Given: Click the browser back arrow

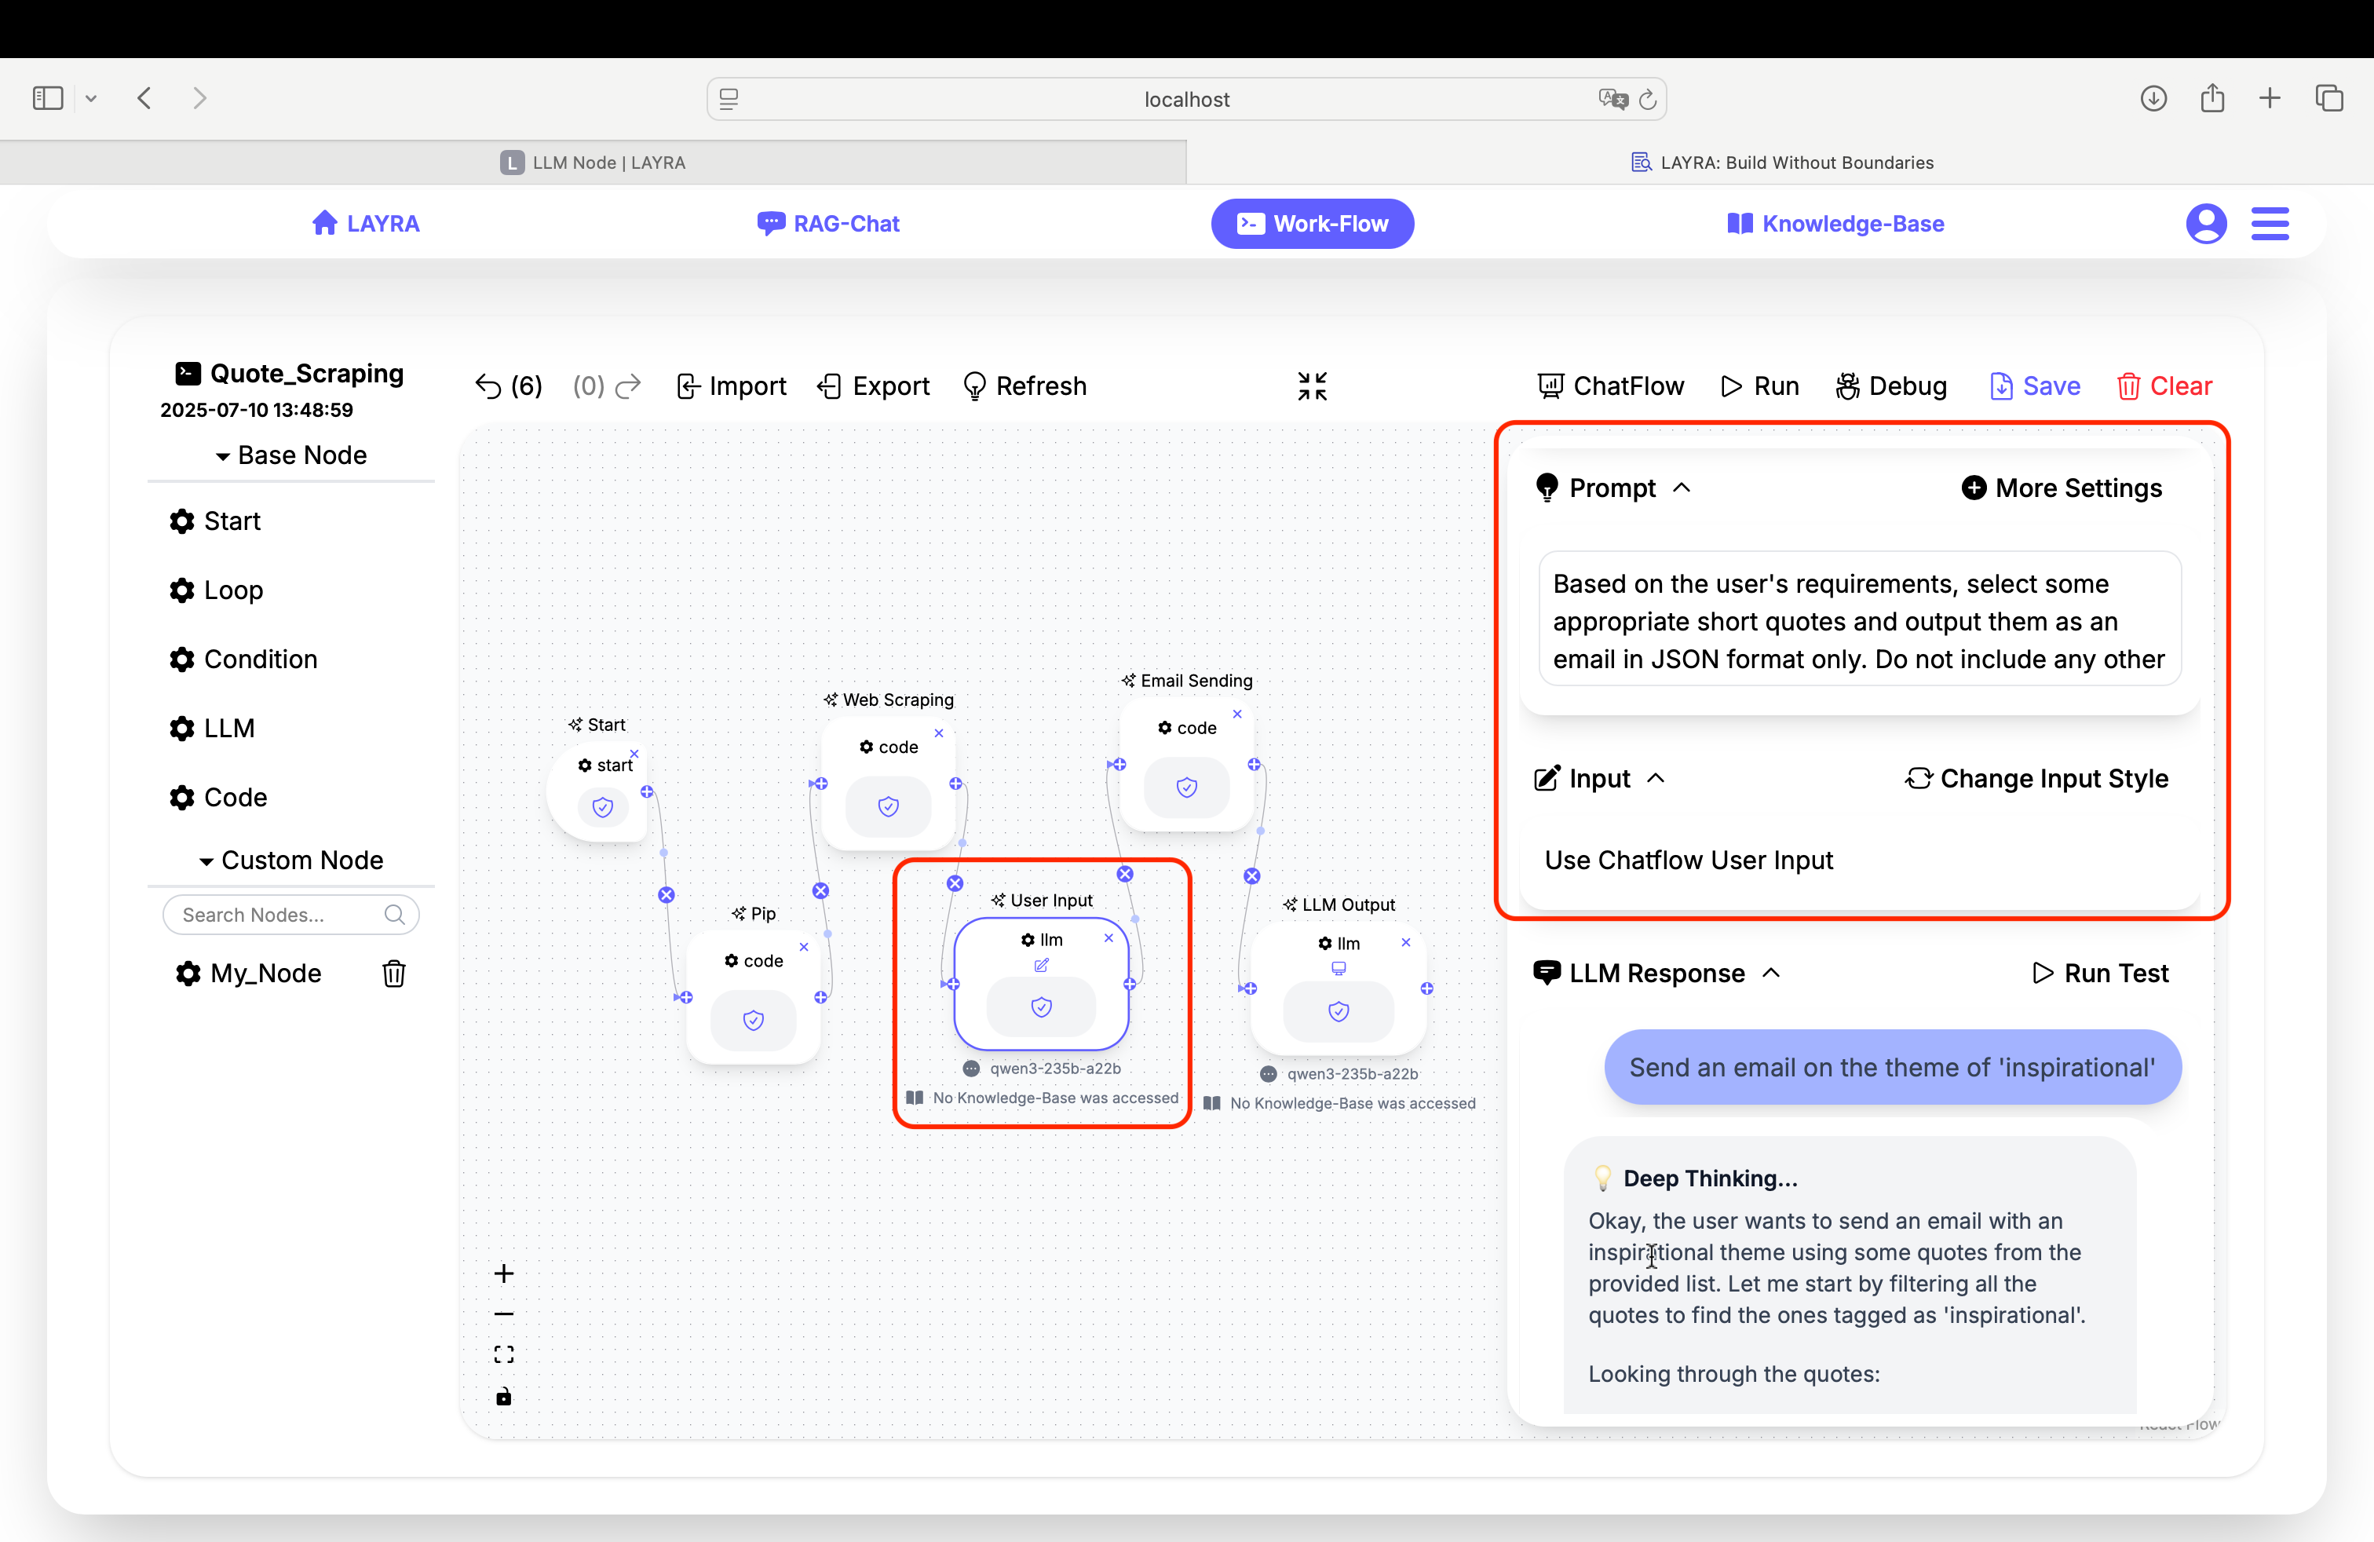Looking at the screenshot, I should 144,97.
